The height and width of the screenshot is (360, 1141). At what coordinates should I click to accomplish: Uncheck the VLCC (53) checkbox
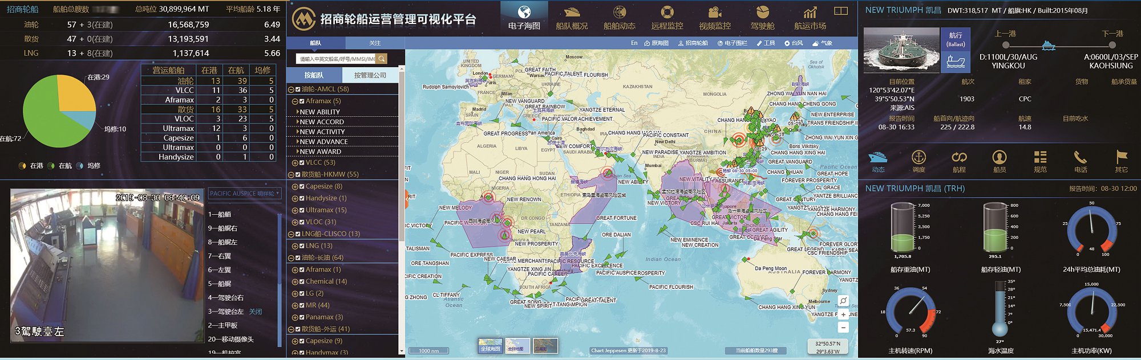[302, 163]
